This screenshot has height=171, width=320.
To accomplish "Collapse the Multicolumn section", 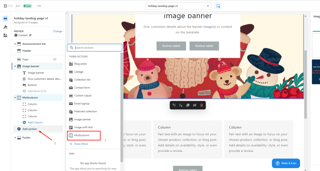I will pyautogui.click(x=15, y=98).
